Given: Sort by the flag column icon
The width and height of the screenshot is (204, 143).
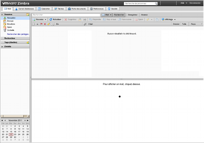Looking at the screenshot, I should coord(42,24).
